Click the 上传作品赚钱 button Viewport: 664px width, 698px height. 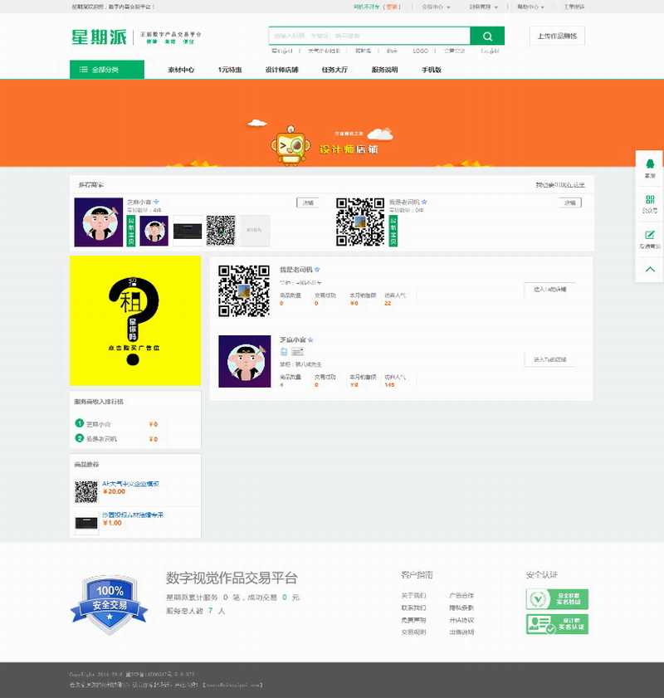[557, 36]
